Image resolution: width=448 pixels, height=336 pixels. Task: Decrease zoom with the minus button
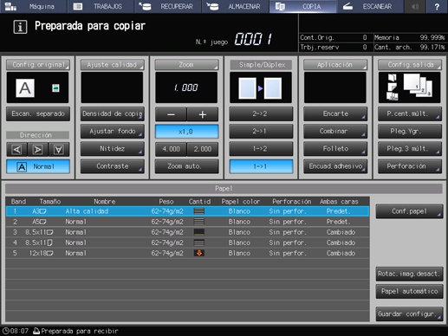tap(171, 114)
